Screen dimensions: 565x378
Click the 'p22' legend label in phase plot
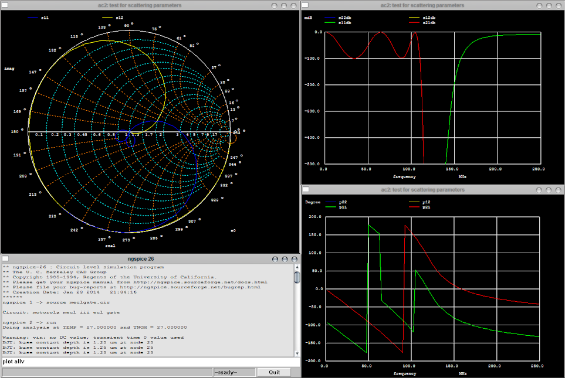click(343, 202)
